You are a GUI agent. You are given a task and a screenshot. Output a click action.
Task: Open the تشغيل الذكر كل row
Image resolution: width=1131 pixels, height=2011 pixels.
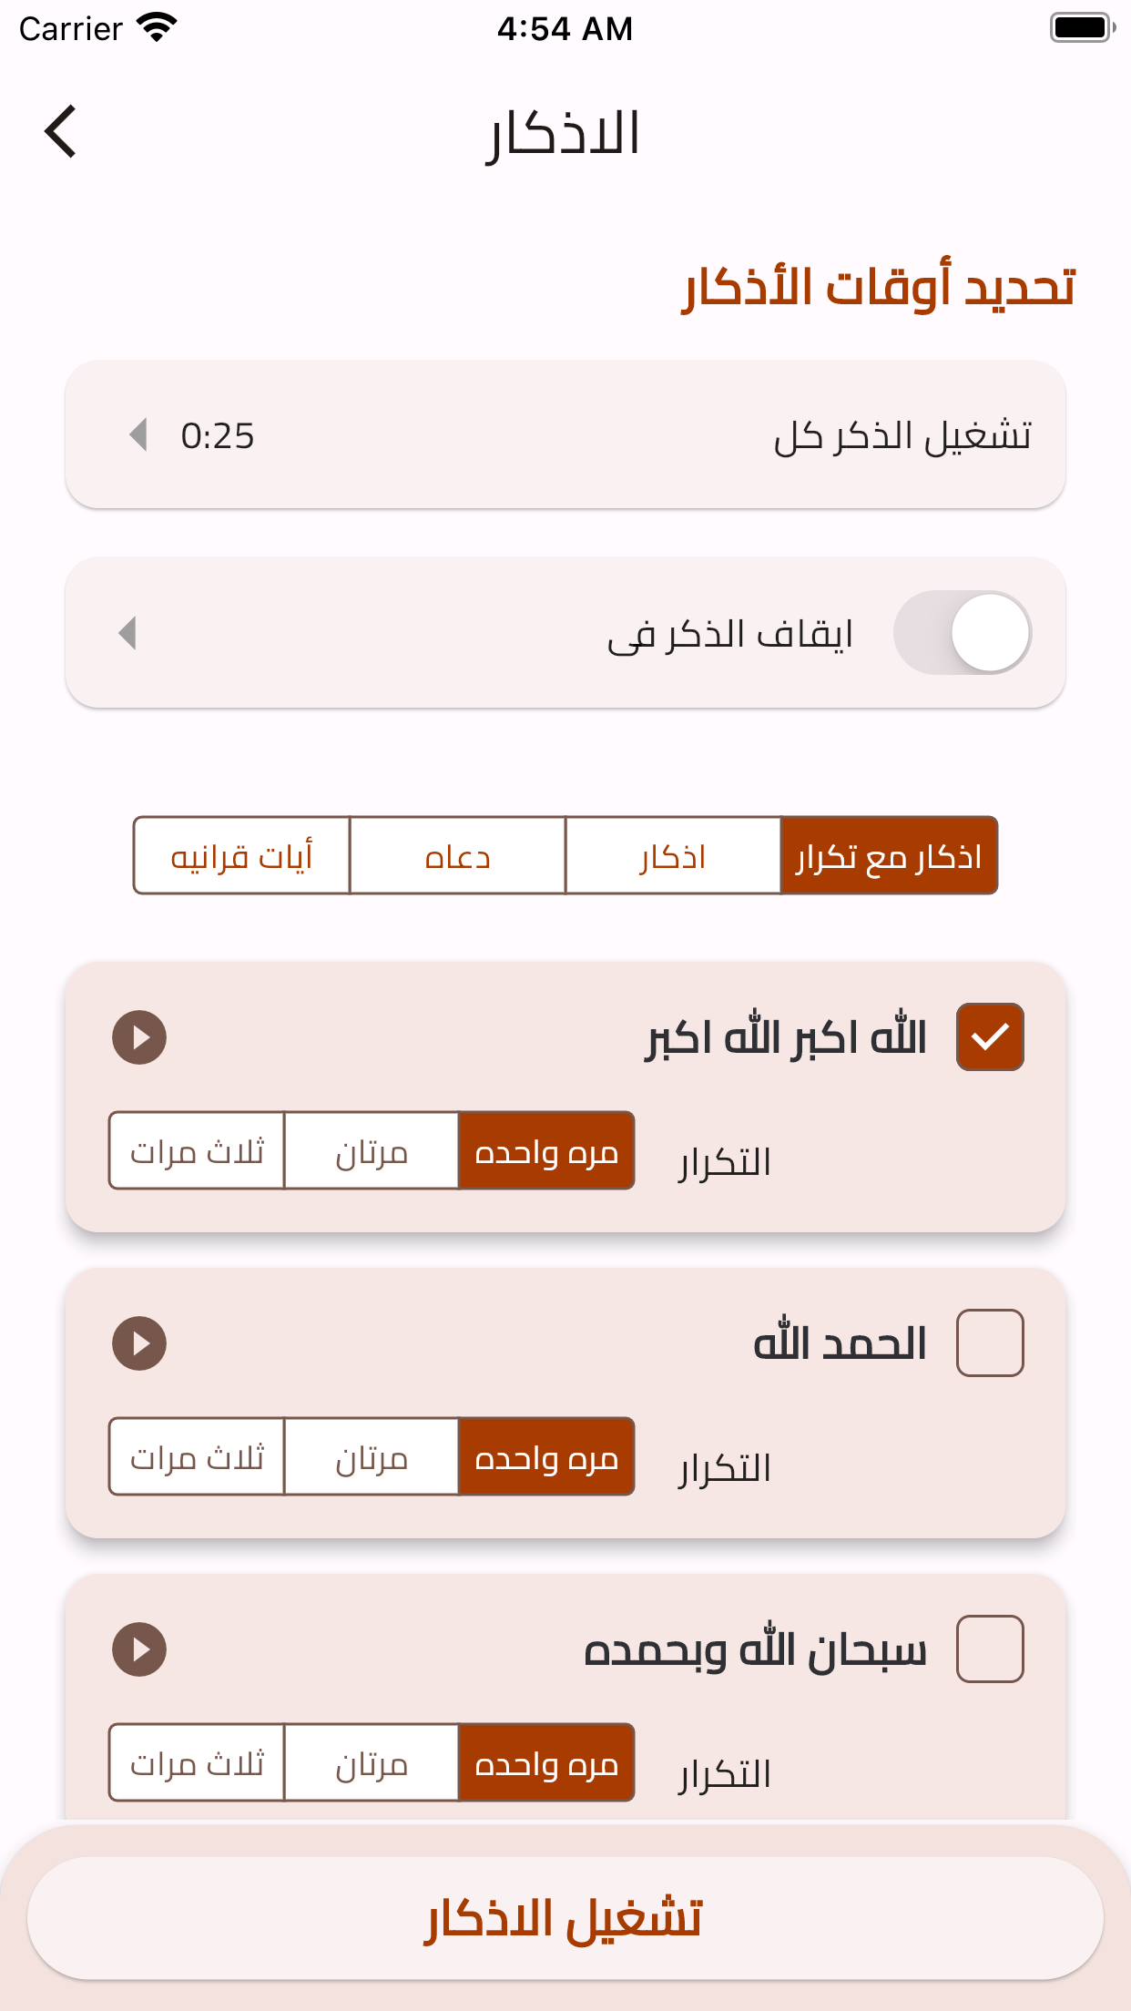pos(565,434)
